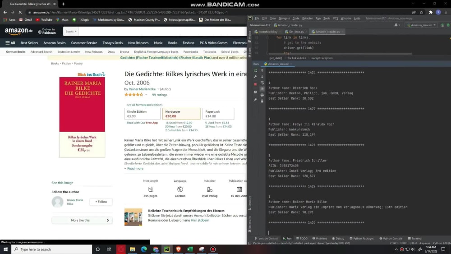Stop the running process with red square
Viewport: 451px width, 254px height.
(255, 84)
